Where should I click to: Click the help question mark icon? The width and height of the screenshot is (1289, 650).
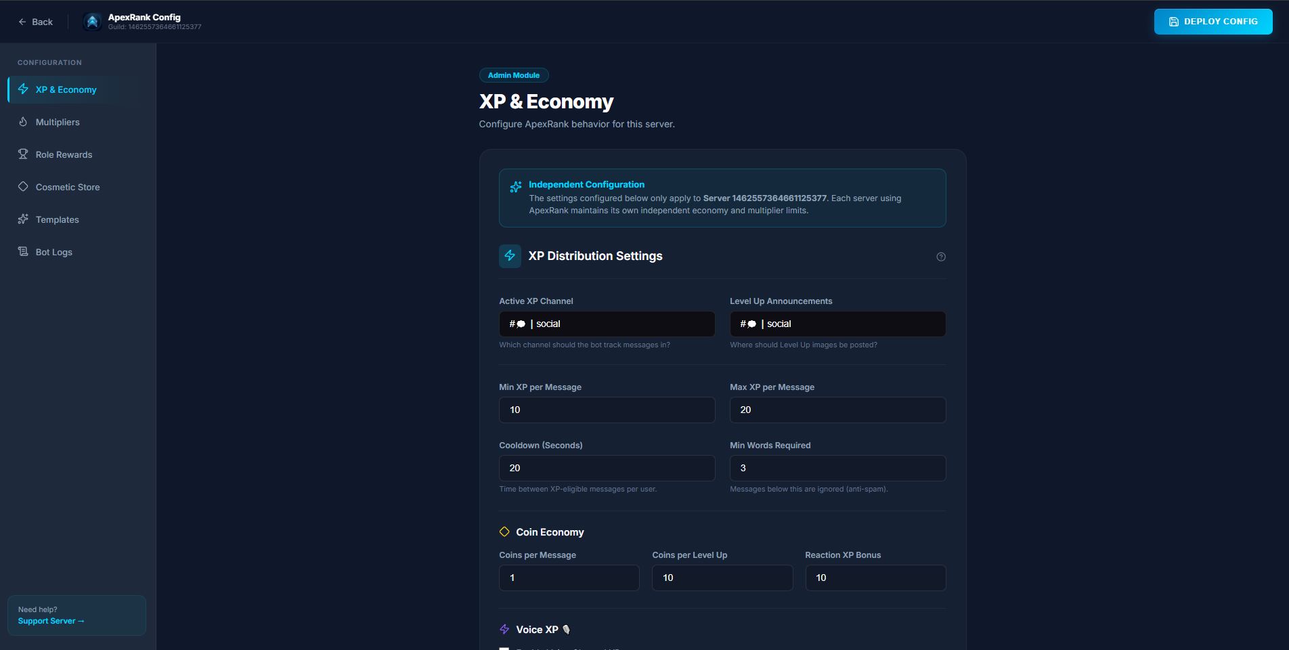click(x=940, y=257)
